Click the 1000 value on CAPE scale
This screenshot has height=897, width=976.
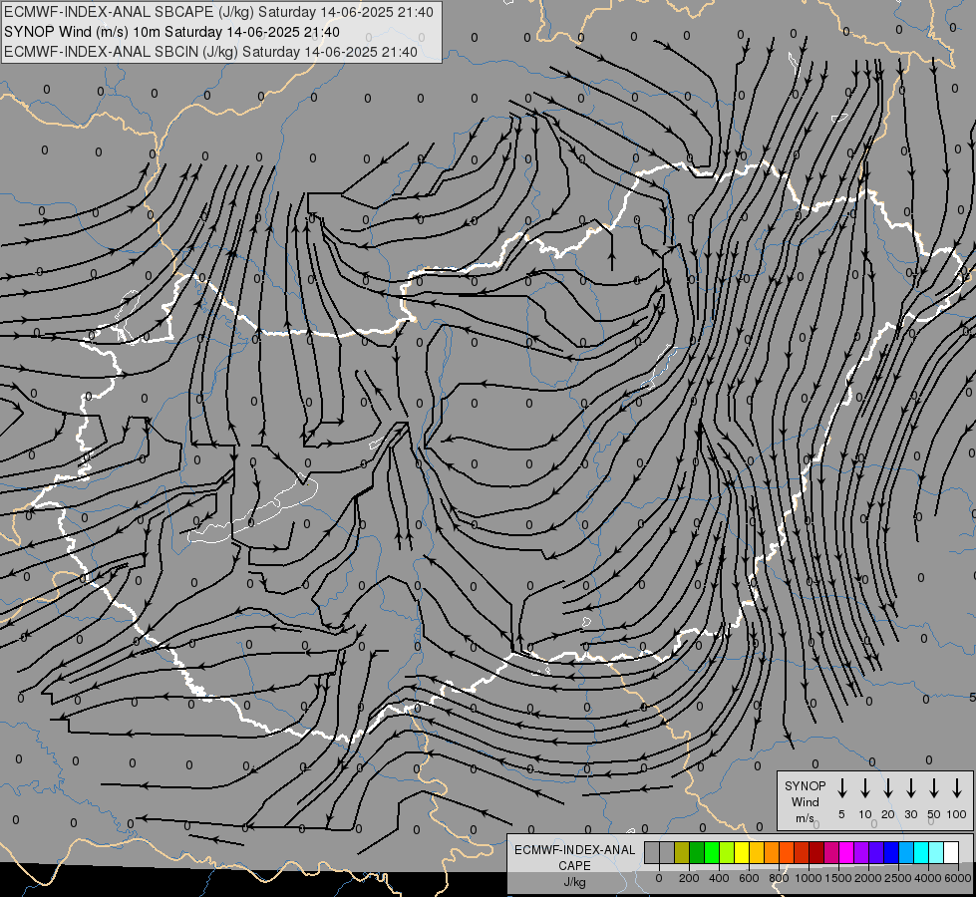(808, 878)
